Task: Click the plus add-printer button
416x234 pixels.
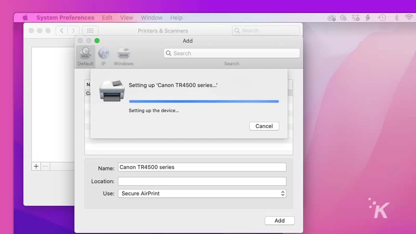Action: point(36,166)
